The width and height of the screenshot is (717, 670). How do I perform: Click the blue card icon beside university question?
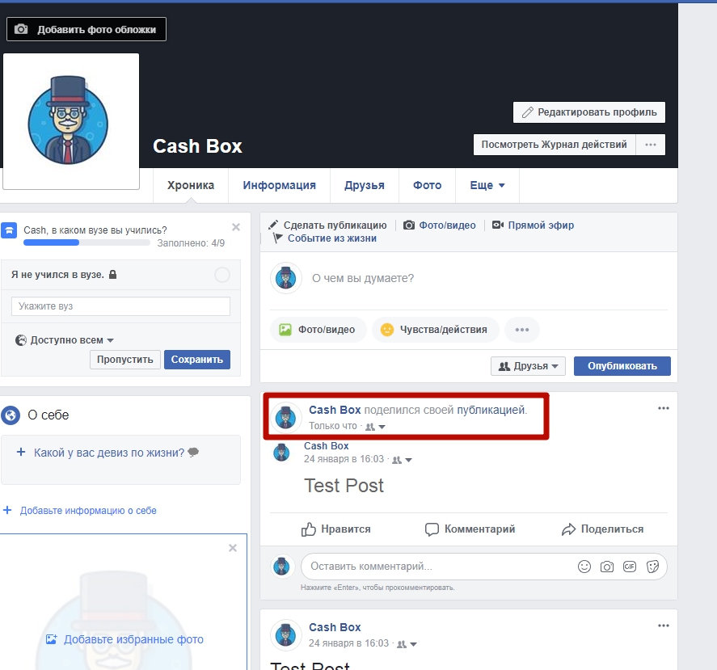[9, 230]
